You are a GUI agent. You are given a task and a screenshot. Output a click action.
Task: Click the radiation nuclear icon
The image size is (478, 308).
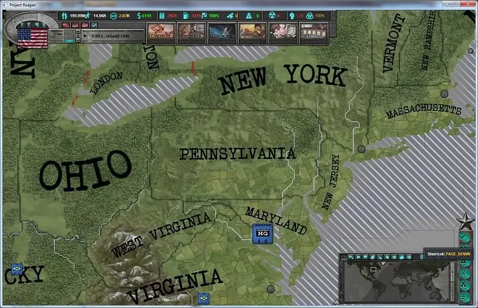pyautogui.click(x=272, y=16)
